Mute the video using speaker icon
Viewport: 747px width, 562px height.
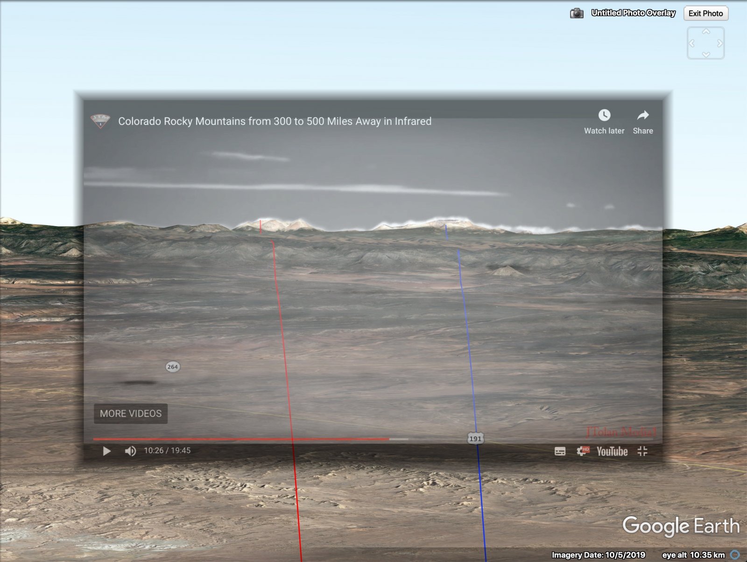point(130,451)
